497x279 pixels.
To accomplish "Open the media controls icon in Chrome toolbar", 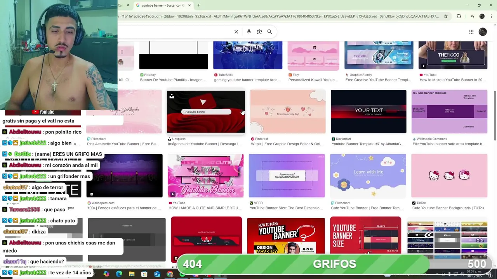I will pyautogui.click(x=472, y=16).
